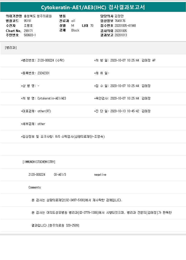Click the Cytokeratin-AE1/AE3(IHC) report title header
This screenshot has width=186, height=260.
[93, 7]
